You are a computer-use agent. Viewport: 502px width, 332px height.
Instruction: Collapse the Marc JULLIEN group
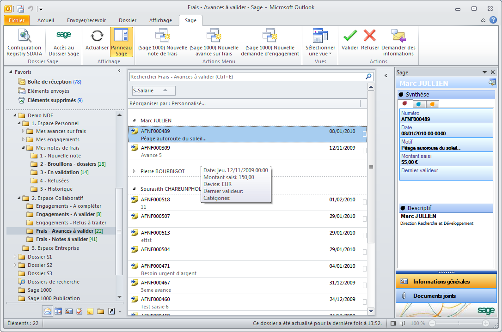click(x=134, y=121)
